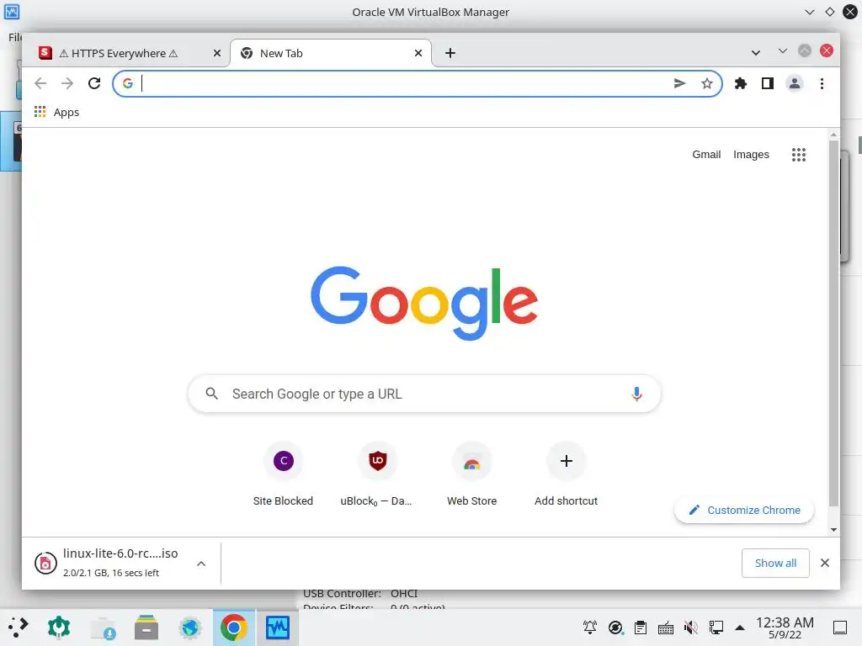This screenshot has width=862, height=646.
Task: Open the Chrome window menu chevron in title bar
Action: point(782,50)
